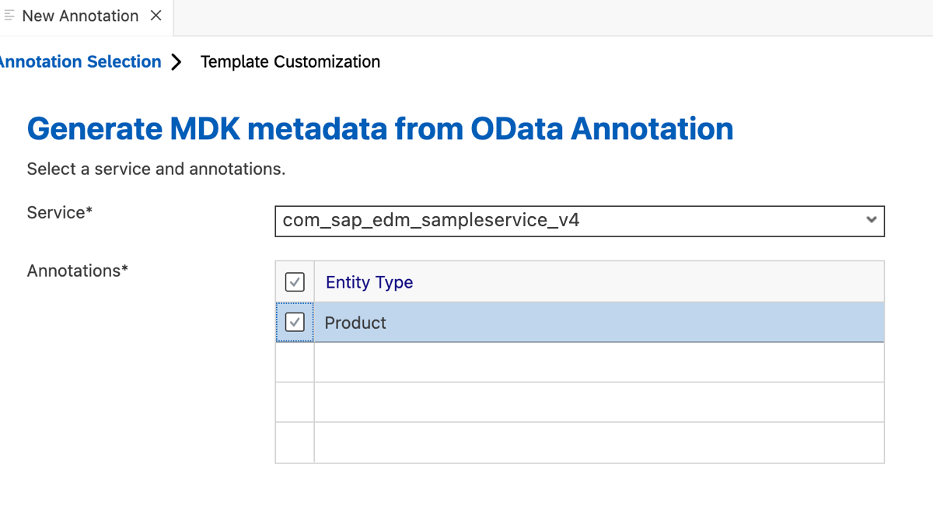Uncheck the Product row checkbox
933x524 pixels.
pyautogui.click(x=295, y=322)
